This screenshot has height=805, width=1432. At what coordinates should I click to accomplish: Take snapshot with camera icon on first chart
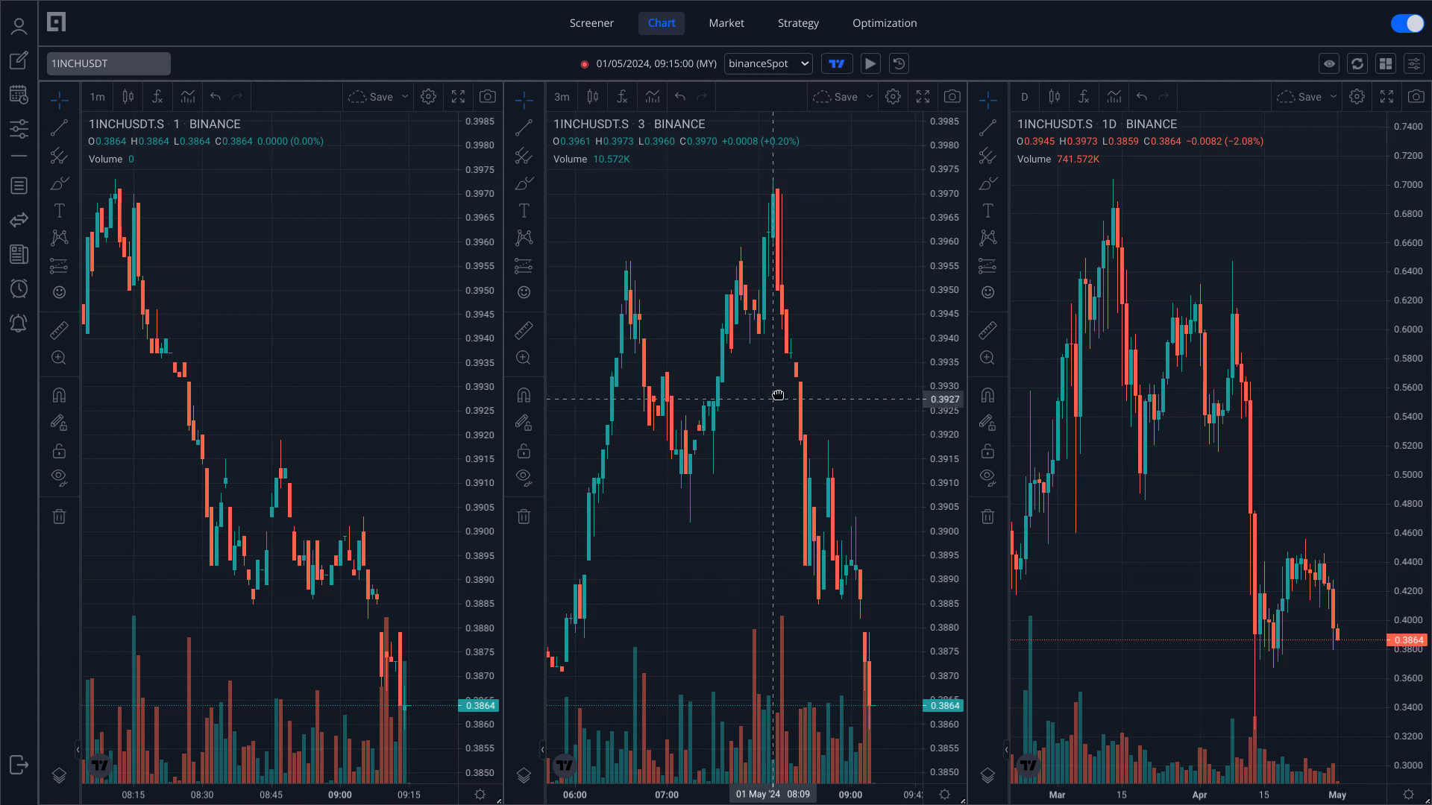(488, 97)
